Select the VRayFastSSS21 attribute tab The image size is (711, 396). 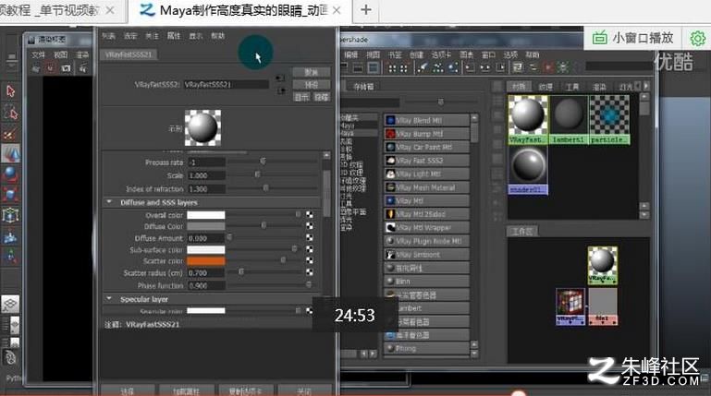click(129, 54)
